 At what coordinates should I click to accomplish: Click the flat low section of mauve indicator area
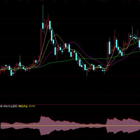pos(93,126)
